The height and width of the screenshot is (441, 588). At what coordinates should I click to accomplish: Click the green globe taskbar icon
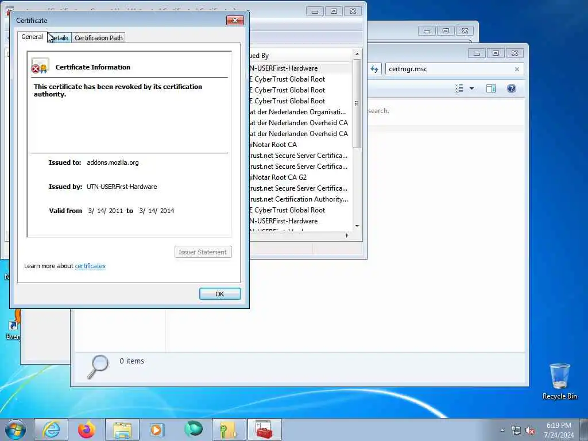click(193, 430)
